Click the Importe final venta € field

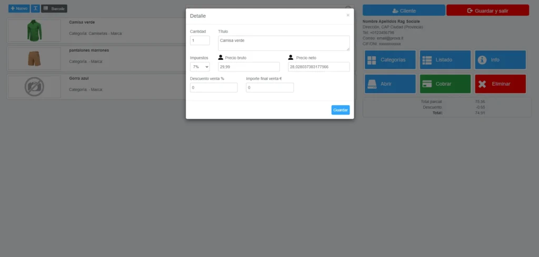[x=270, y=87]
